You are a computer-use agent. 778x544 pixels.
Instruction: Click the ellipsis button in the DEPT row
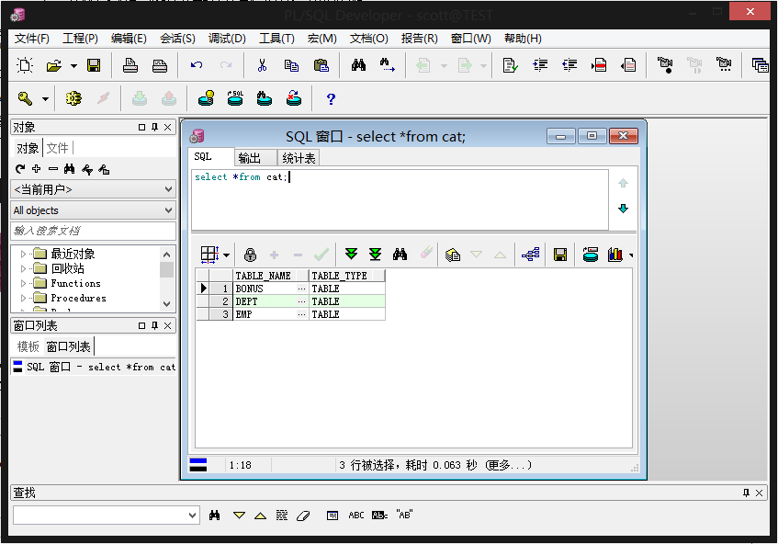301,301
